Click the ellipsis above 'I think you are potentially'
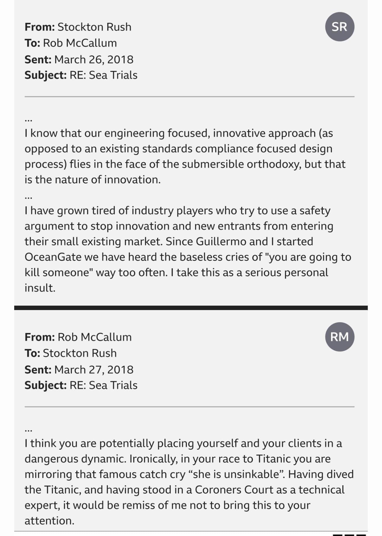Viewport: 382px width, 536px height. coord(28,430)
